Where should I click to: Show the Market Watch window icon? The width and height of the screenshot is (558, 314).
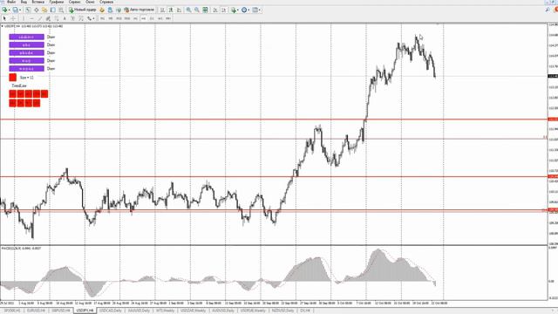tap(28, 10)
